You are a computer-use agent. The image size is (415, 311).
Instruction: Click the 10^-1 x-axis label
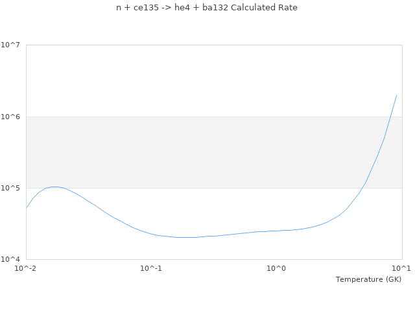[x=151, y=268]
